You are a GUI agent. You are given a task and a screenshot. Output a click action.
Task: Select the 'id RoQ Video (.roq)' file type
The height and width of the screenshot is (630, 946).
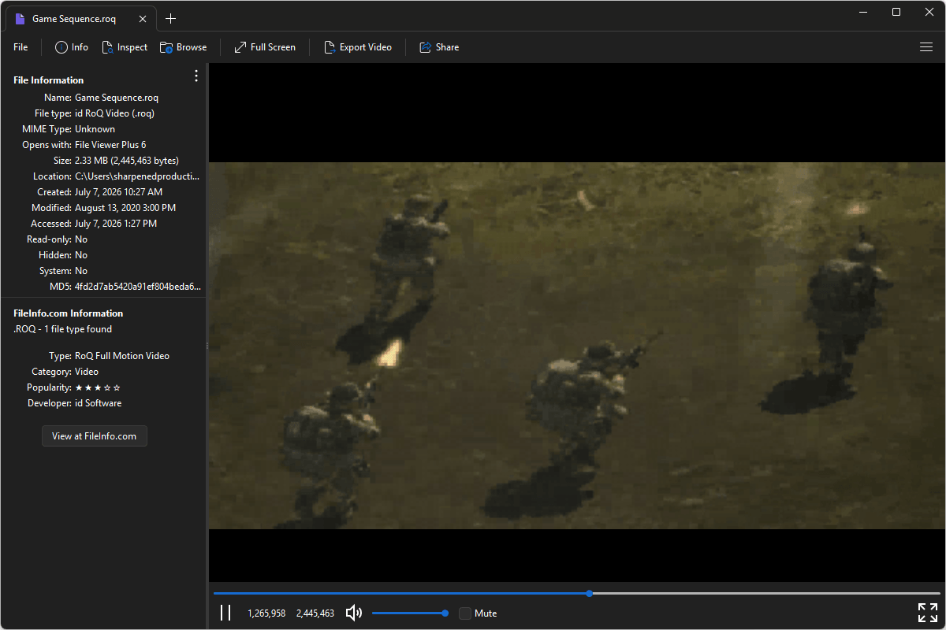click(114, 113)
